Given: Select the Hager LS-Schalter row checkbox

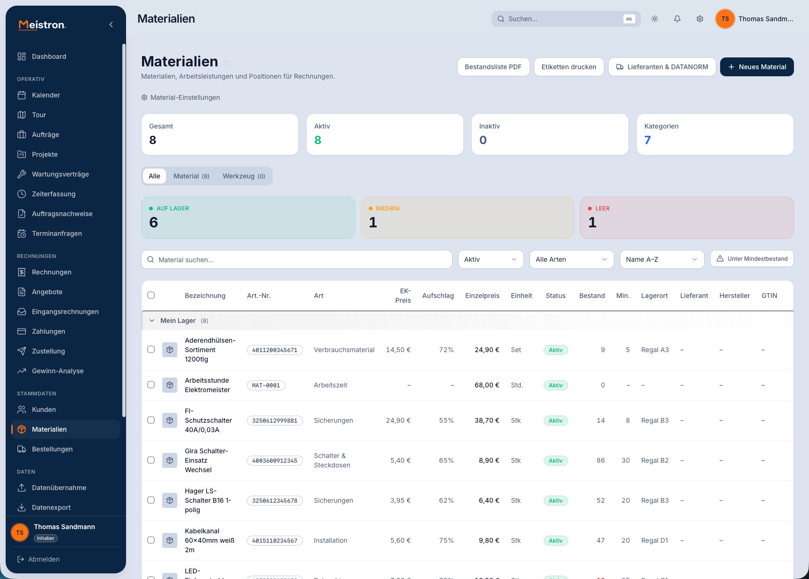Looking at the screenshot, I should pos(151,500).
